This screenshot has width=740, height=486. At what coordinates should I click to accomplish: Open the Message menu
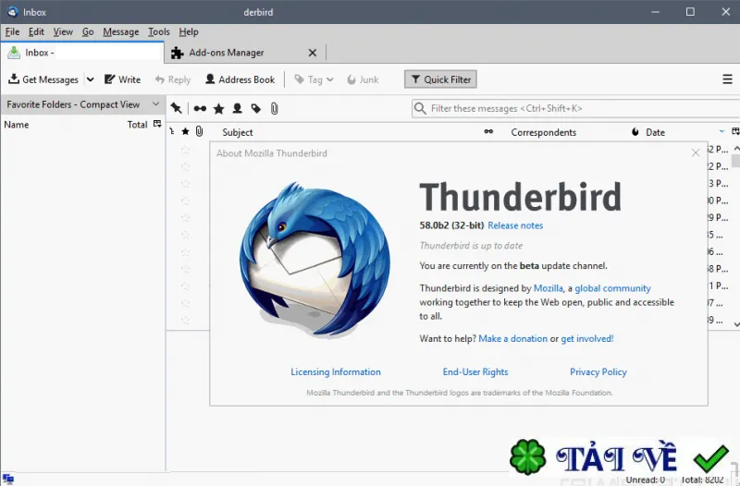click(x=121, y=31)
